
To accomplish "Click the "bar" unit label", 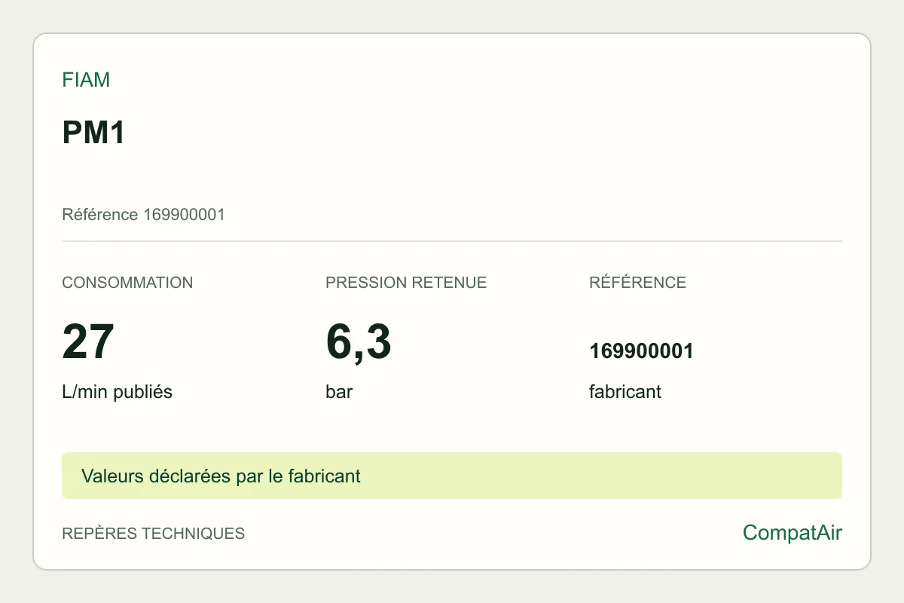I will [x=339, y=392].
